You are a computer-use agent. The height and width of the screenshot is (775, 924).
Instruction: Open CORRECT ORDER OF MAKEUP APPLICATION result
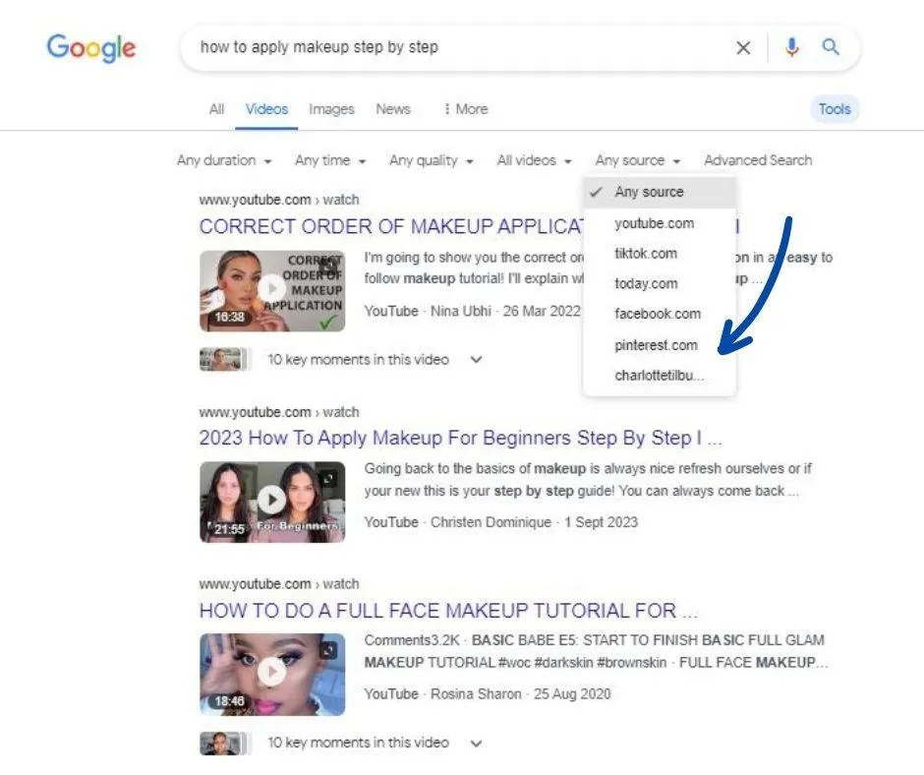pos(391,226)
